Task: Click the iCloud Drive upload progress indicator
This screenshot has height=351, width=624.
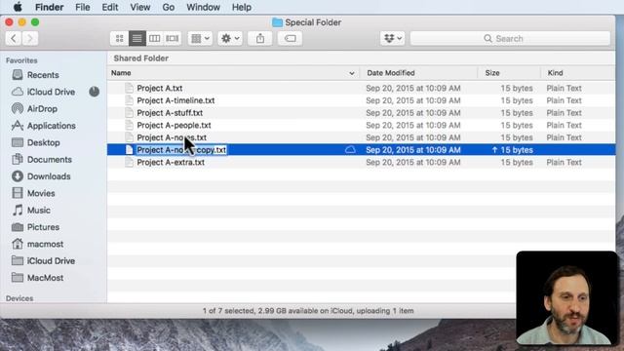Action: click(95, 92)
